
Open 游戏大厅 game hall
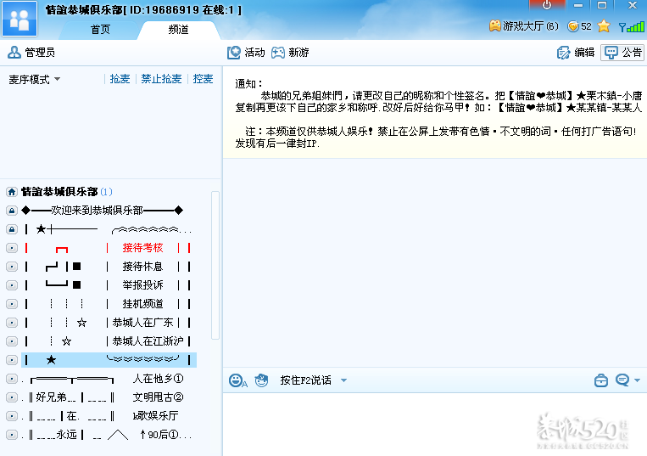coord(523,26)
